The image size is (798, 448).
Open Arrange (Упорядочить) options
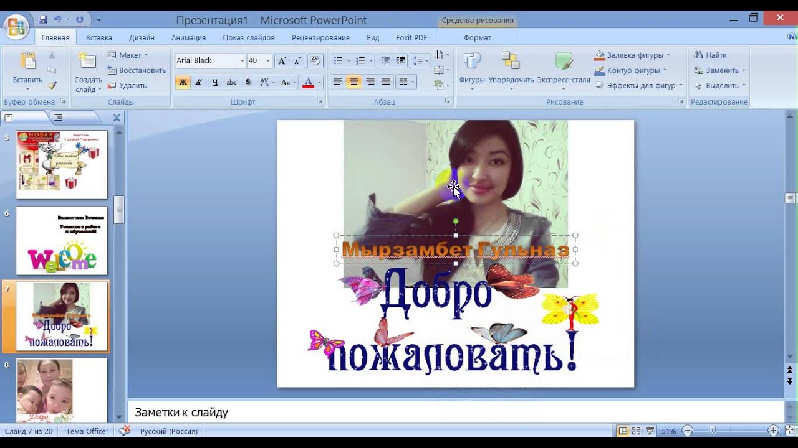[x=511, y=70]
